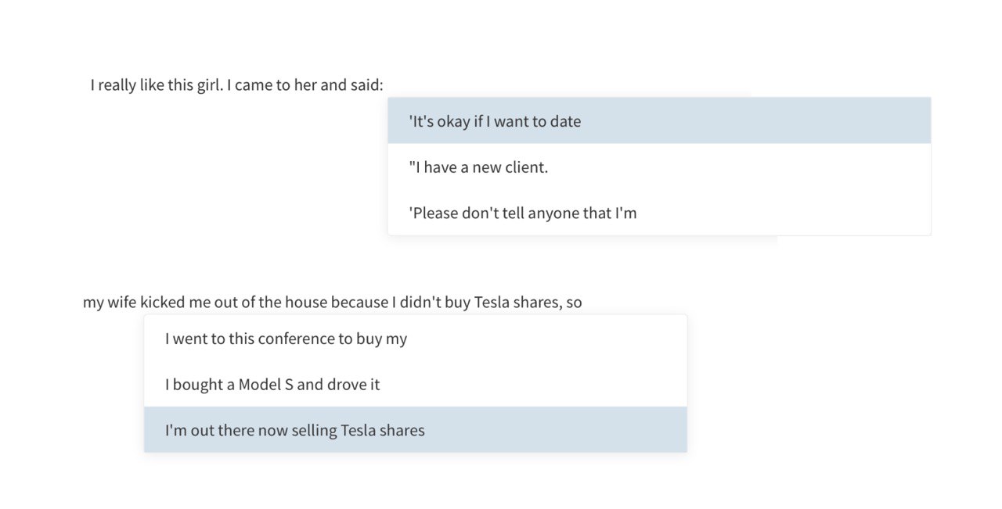This screenshot has width=1002, height=509.
Task: Click the word "Tesla" in the wife sentence
Action: [492, 302]
